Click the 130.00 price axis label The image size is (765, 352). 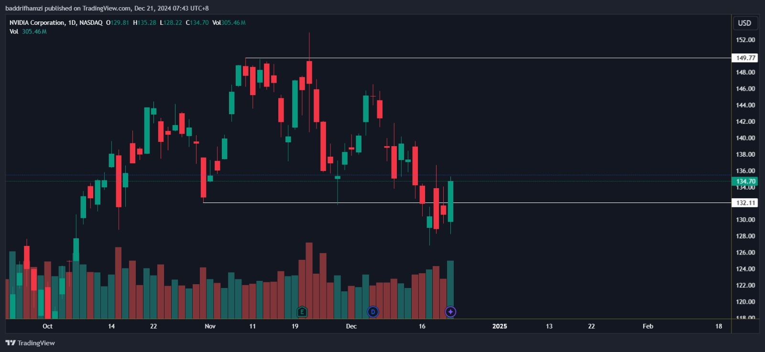745,220
